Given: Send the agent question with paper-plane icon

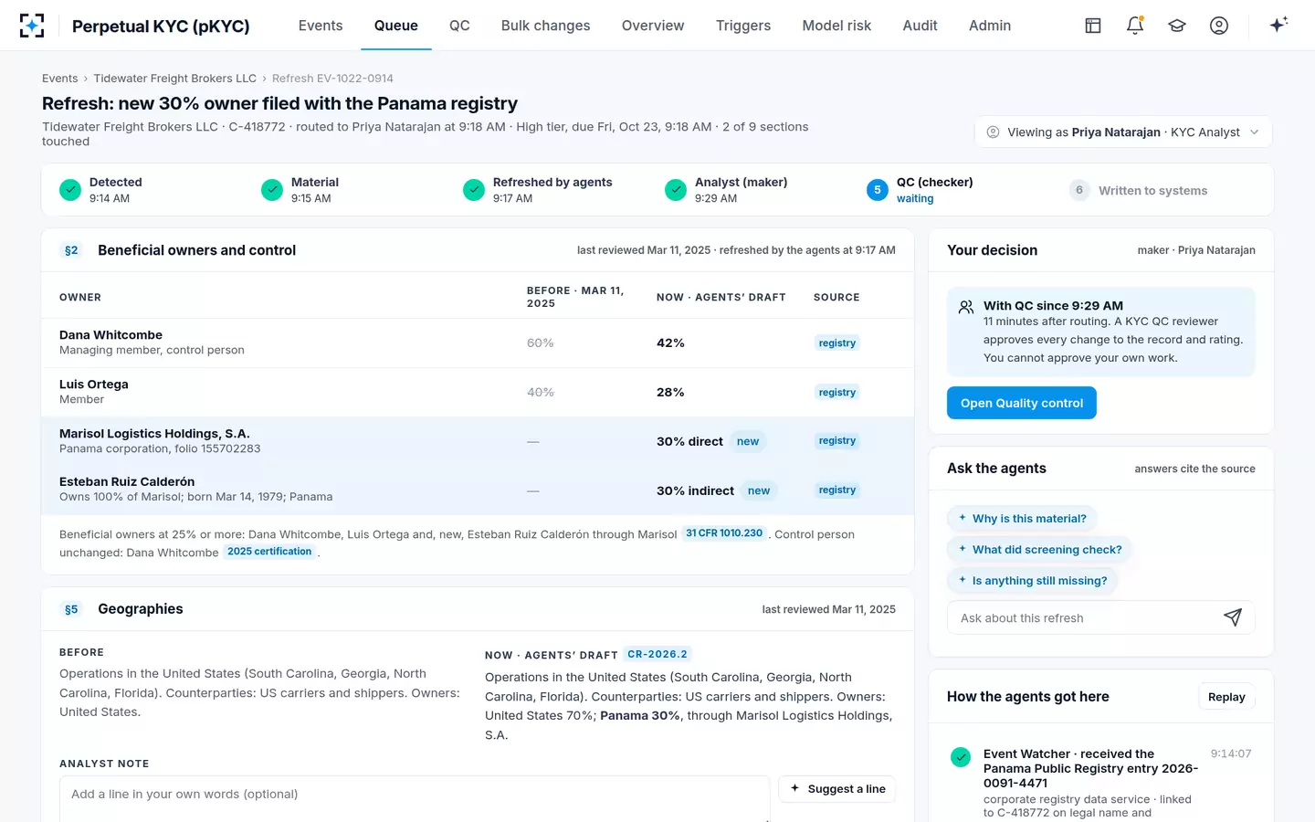Looking at the screenshot, I should [x=1233, y=617].
